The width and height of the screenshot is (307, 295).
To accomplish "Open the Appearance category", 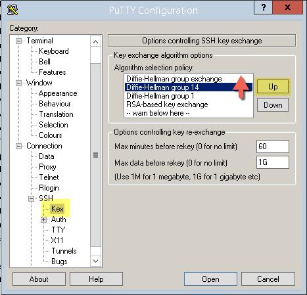I will 58,93.
